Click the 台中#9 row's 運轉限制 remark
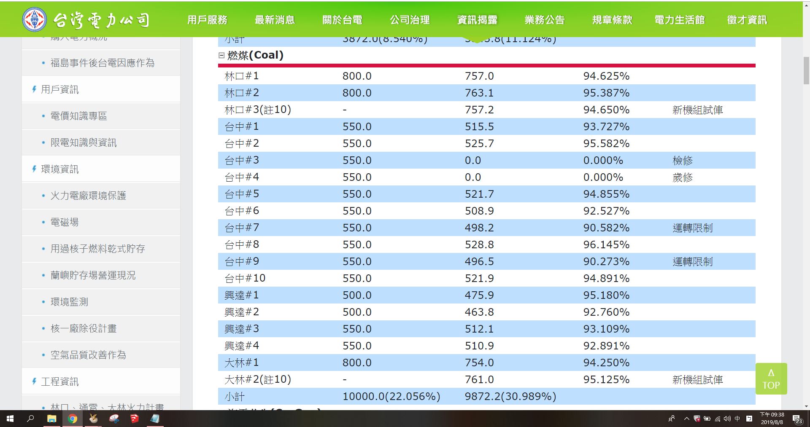Image resolution: width=810 pixels, height=427 pixels. click(x=692, y=262)
